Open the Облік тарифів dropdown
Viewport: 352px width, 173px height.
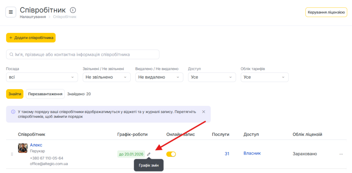click(264, 77)
